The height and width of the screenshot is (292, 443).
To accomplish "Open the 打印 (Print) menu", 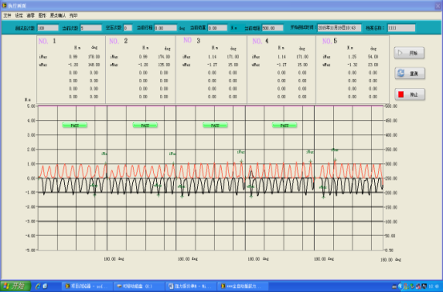I will click(74, 15).
